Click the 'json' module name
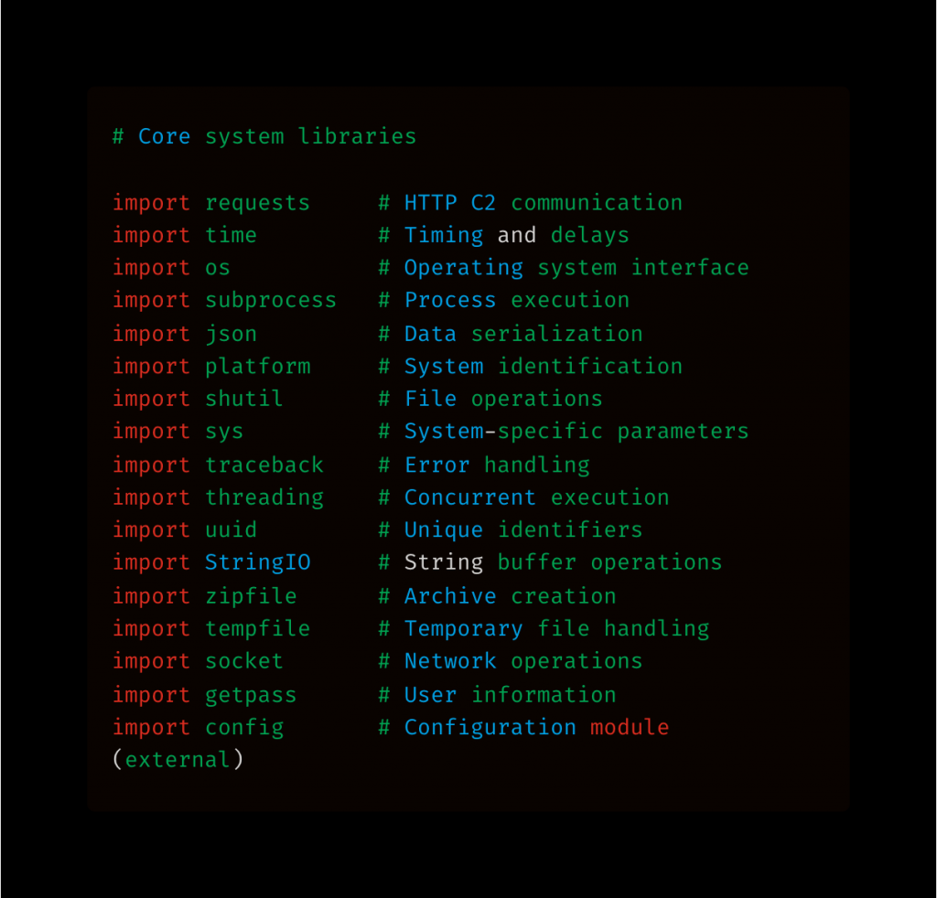The height and width of the screenshot is (898, 937). [x=231, y=334]
